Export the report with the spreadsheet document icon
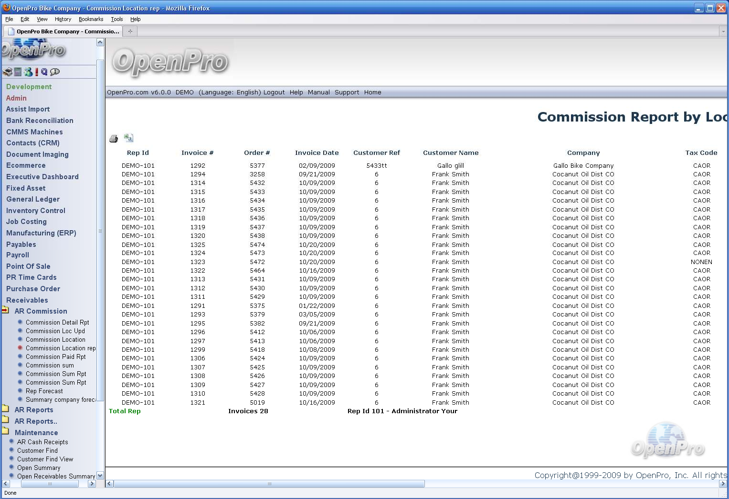 pos(128,138)
